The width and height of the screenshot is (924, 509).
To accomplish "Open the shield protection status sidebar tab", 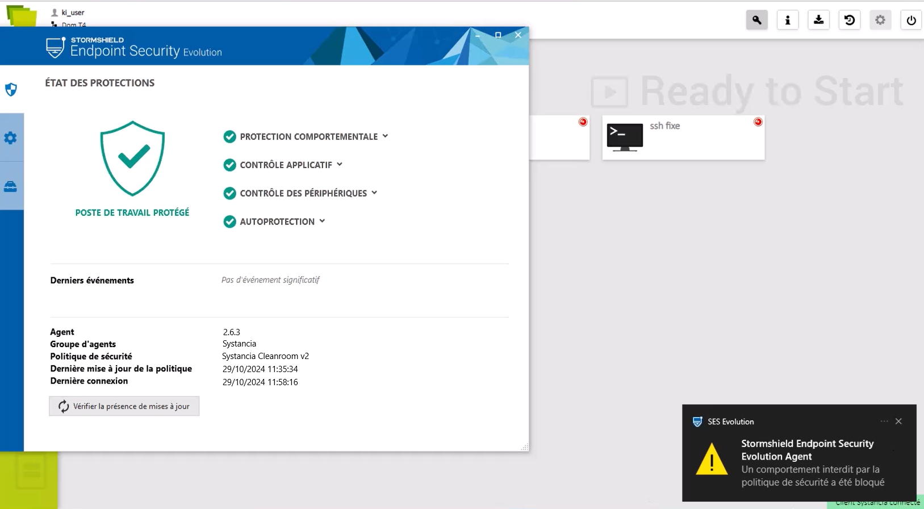I will [11, 89].
